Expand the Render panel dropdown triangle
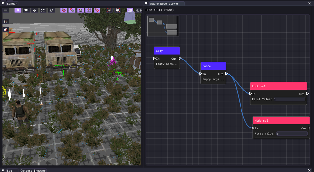314x172 pixels. click(3, 3)
